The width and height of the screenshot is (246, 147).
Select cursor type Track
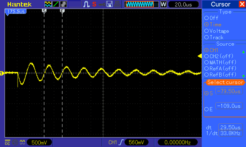tap(214, 37)
